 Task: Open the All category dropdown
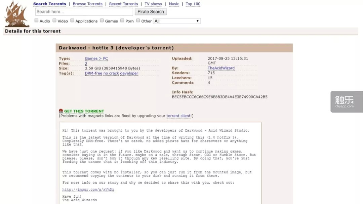177,21
